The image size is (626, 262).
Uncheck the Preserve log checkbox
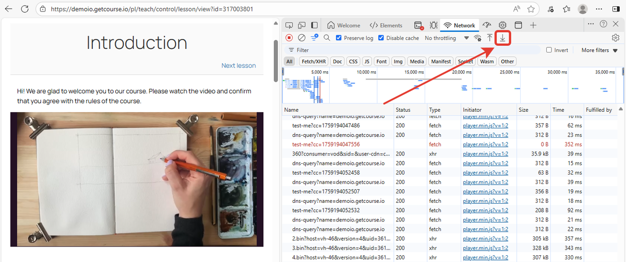[x=339, y=38]
